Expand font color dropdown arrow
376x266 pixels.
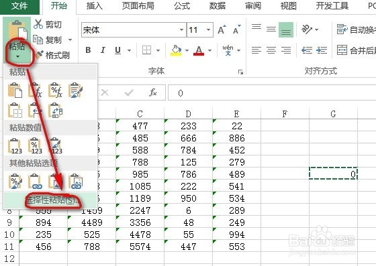click(x=209, y=50)
